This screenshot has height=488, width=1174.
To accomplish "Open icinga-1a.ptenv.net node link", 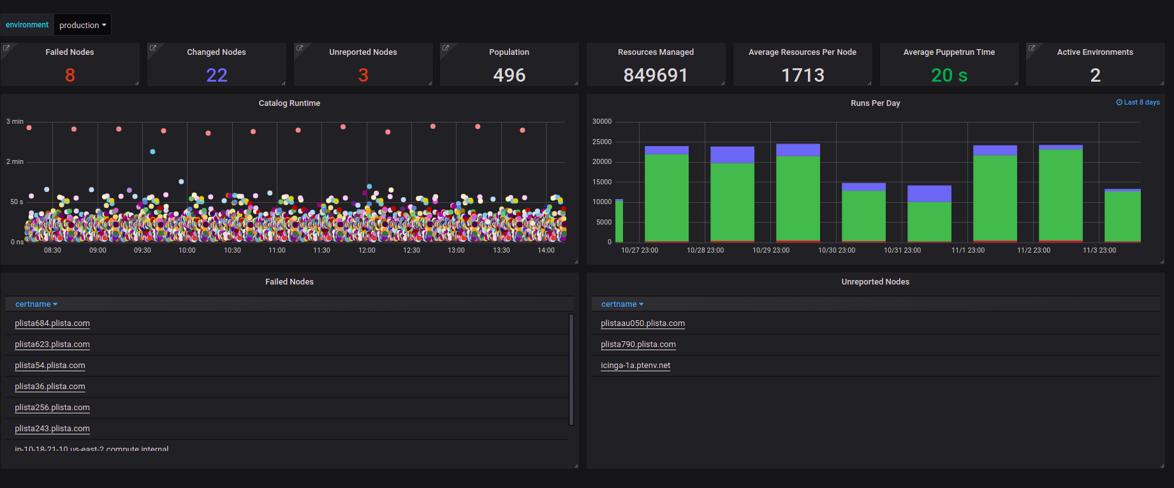I will (x=636, y=366).
